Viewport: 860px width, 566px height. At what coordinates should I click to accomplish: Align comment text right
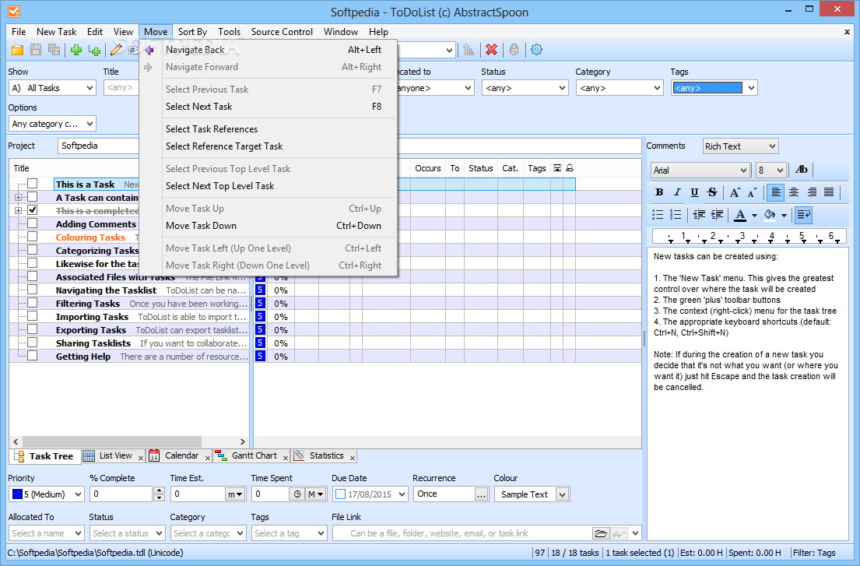point(811,192)
